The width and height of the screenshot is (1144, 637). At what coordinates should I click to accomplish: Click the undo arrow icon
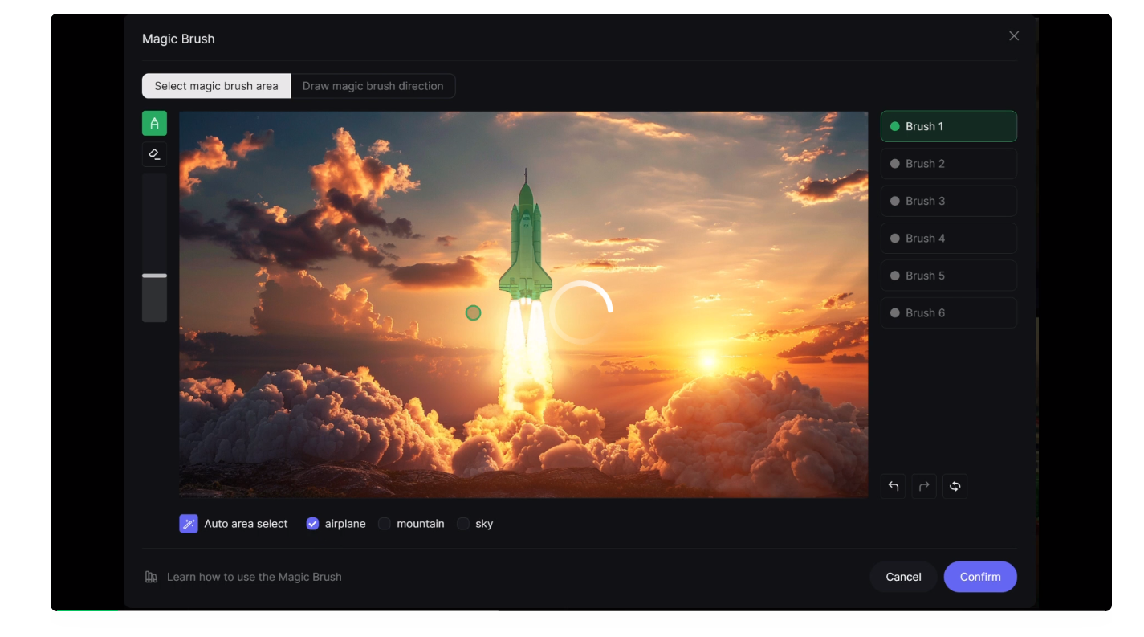pyautogui.click(x=894, y=486)
